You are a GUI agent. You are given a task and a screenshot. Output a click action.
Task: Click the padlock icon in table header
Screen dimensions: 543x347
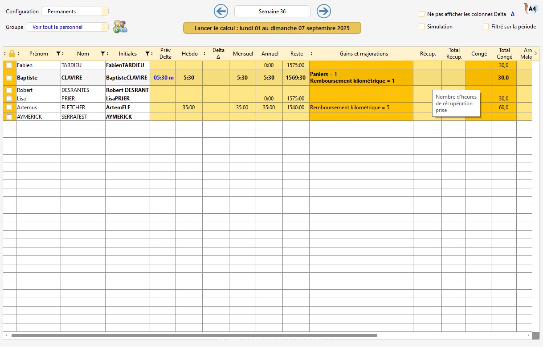tap(12, 54)
